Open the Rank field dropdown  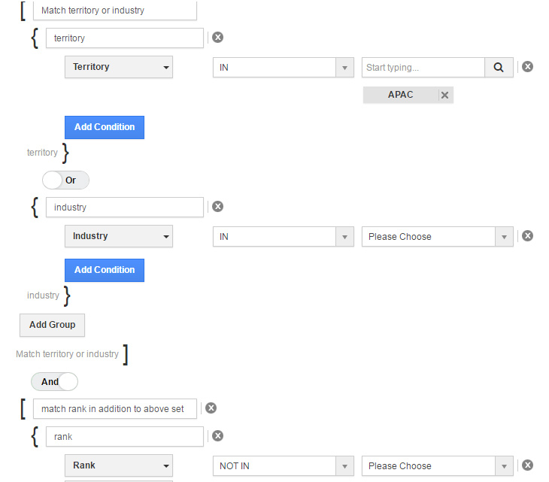pos(119,465)
